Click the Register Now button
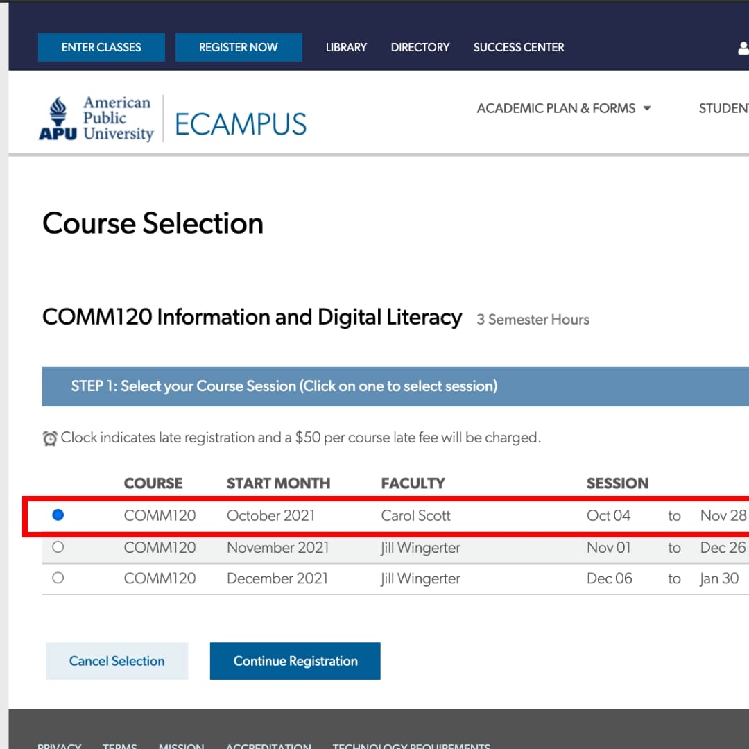Image resolution: width=749 pixels, height=749 pixels. (x=238, y=47)
